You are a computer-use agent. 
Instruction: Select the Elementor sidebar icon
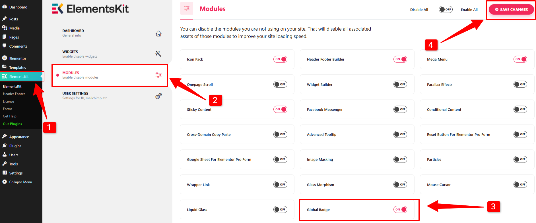pyautogui.click(x=5, y=58)
